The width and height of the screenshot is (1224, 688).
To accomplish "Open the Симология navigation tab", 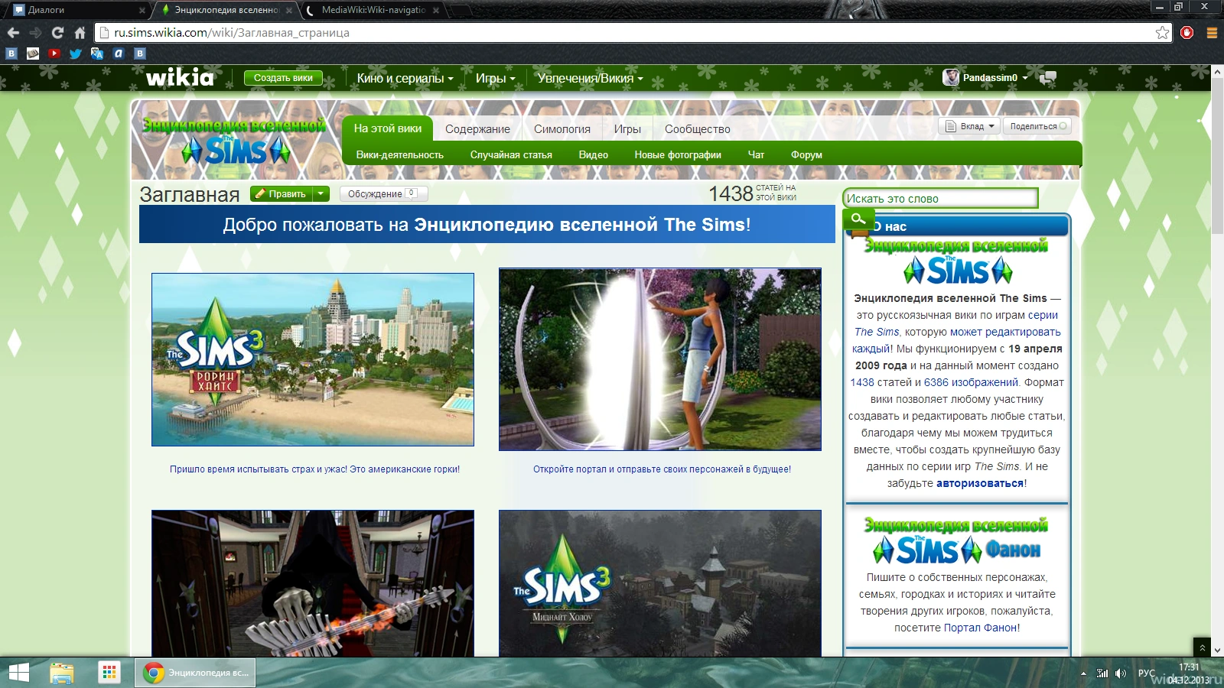I will point(562,129).
